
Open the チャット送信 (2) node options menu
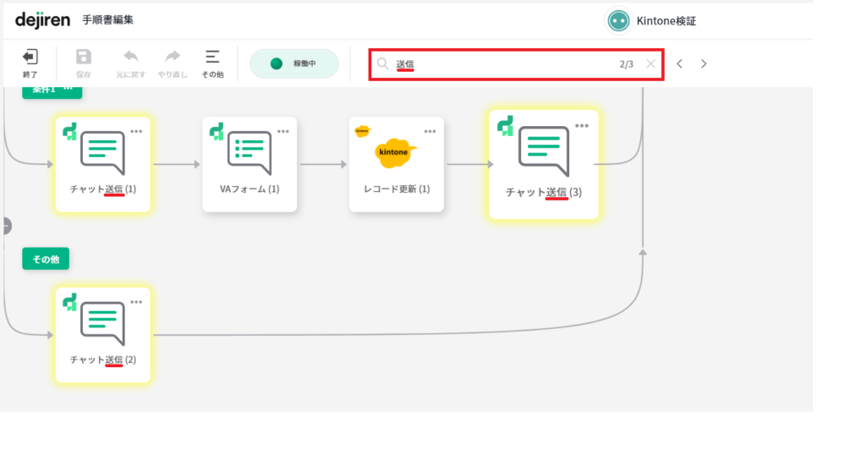[136, 302]
